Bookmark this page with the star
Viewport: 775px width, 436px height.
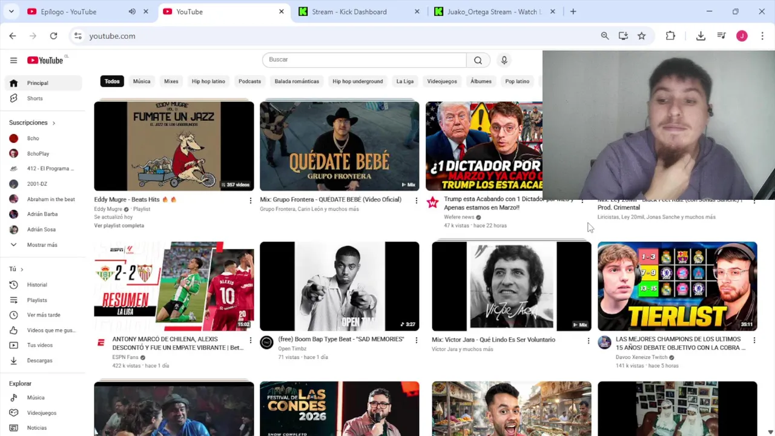(x=641, y=36)
